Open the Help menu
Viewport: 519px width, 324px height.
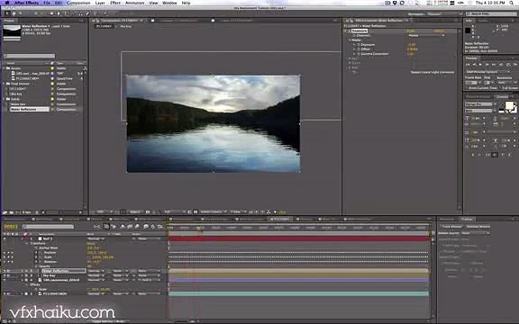pyautogui.click(x=186, y=3)
